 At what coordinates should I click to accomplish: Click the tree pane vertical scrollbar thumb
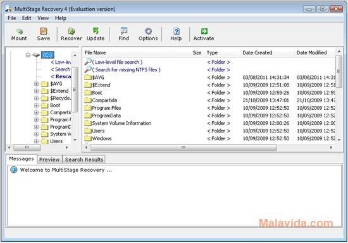tap(75, 90)
